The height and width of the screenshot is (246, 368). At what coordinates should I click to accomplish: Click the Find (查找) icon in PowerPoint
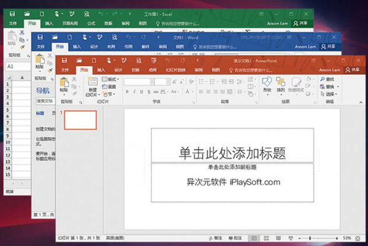[329, 79]
